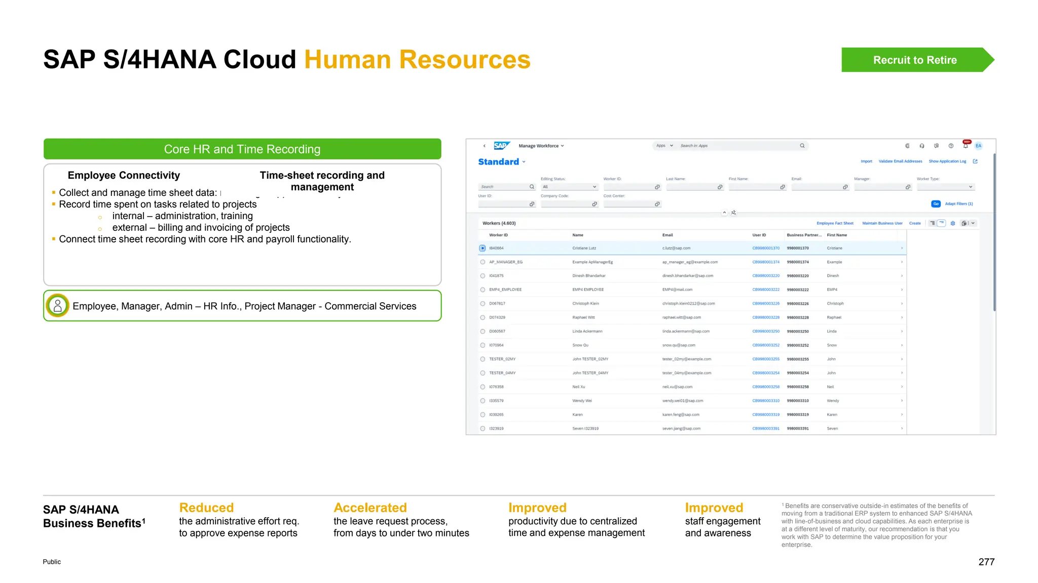1038x583 pixels.
Task: Click the blue Go button
Action: pos(936,204)
